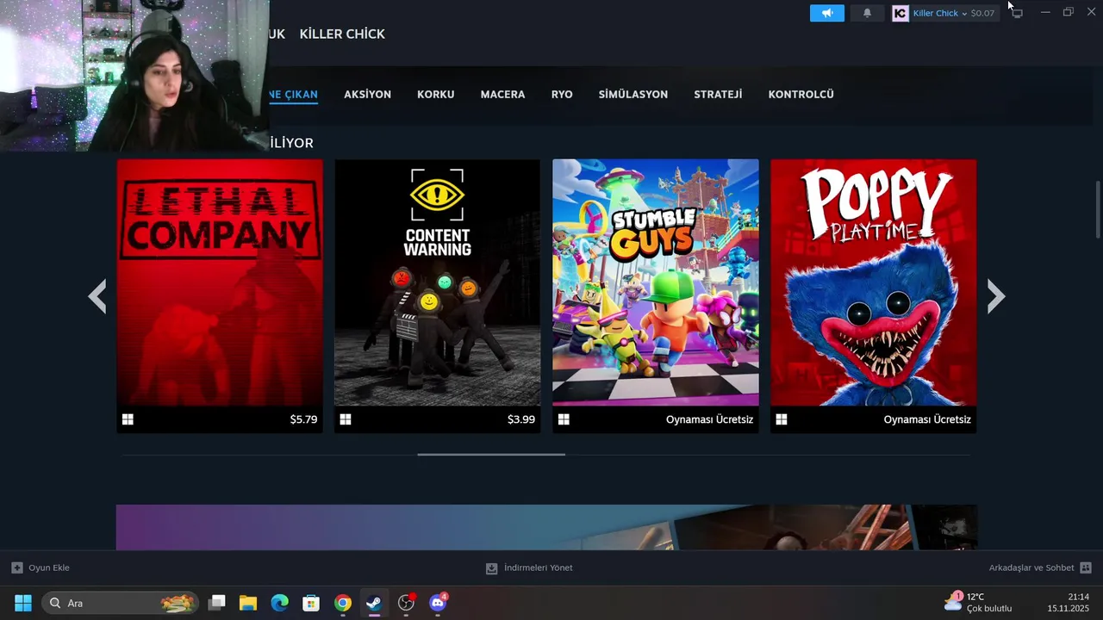Screen dimensions: 1103x620
Task: Launch Microsoft Edge from the taskbar
Action: tap(279, 603)
